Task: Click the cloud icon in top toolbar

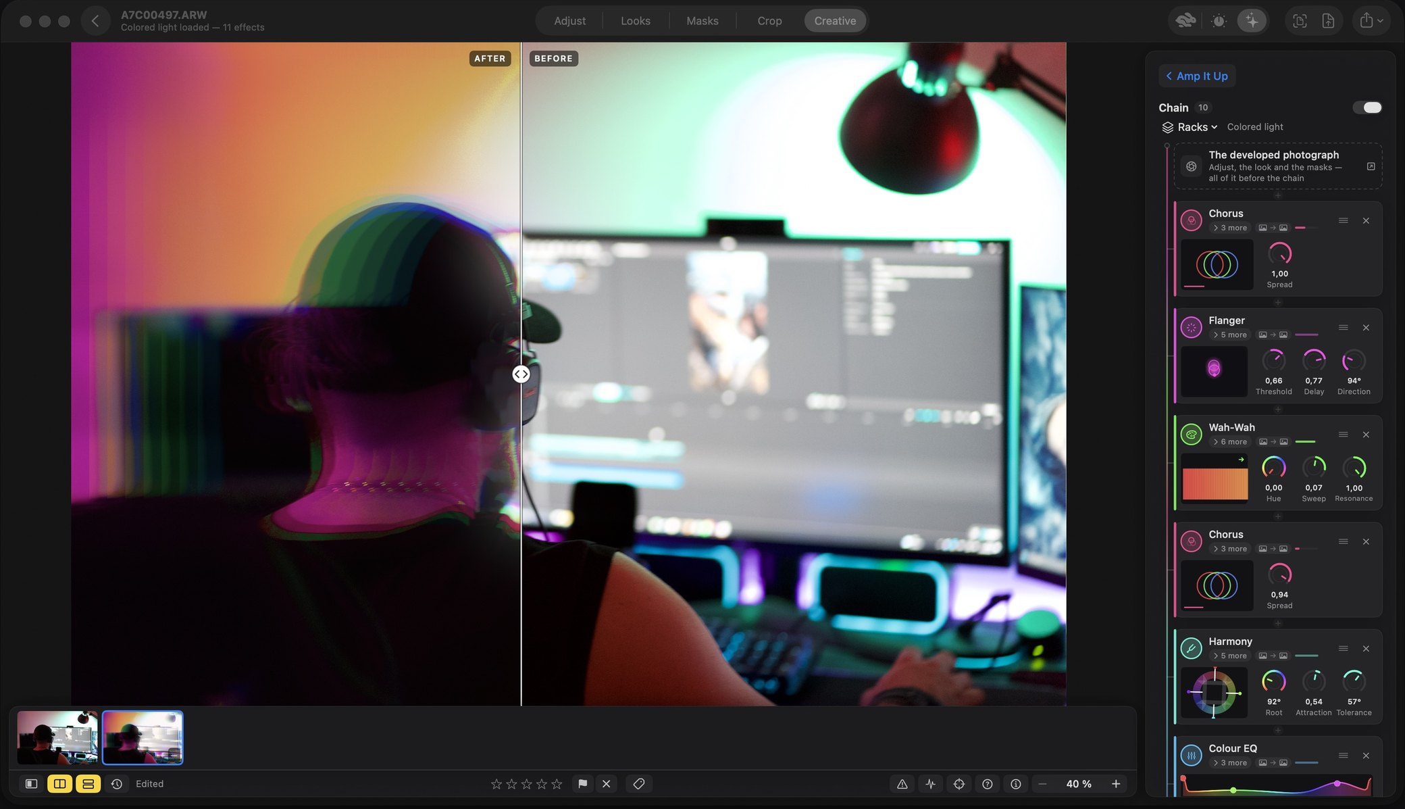Action: [1185, 21]
